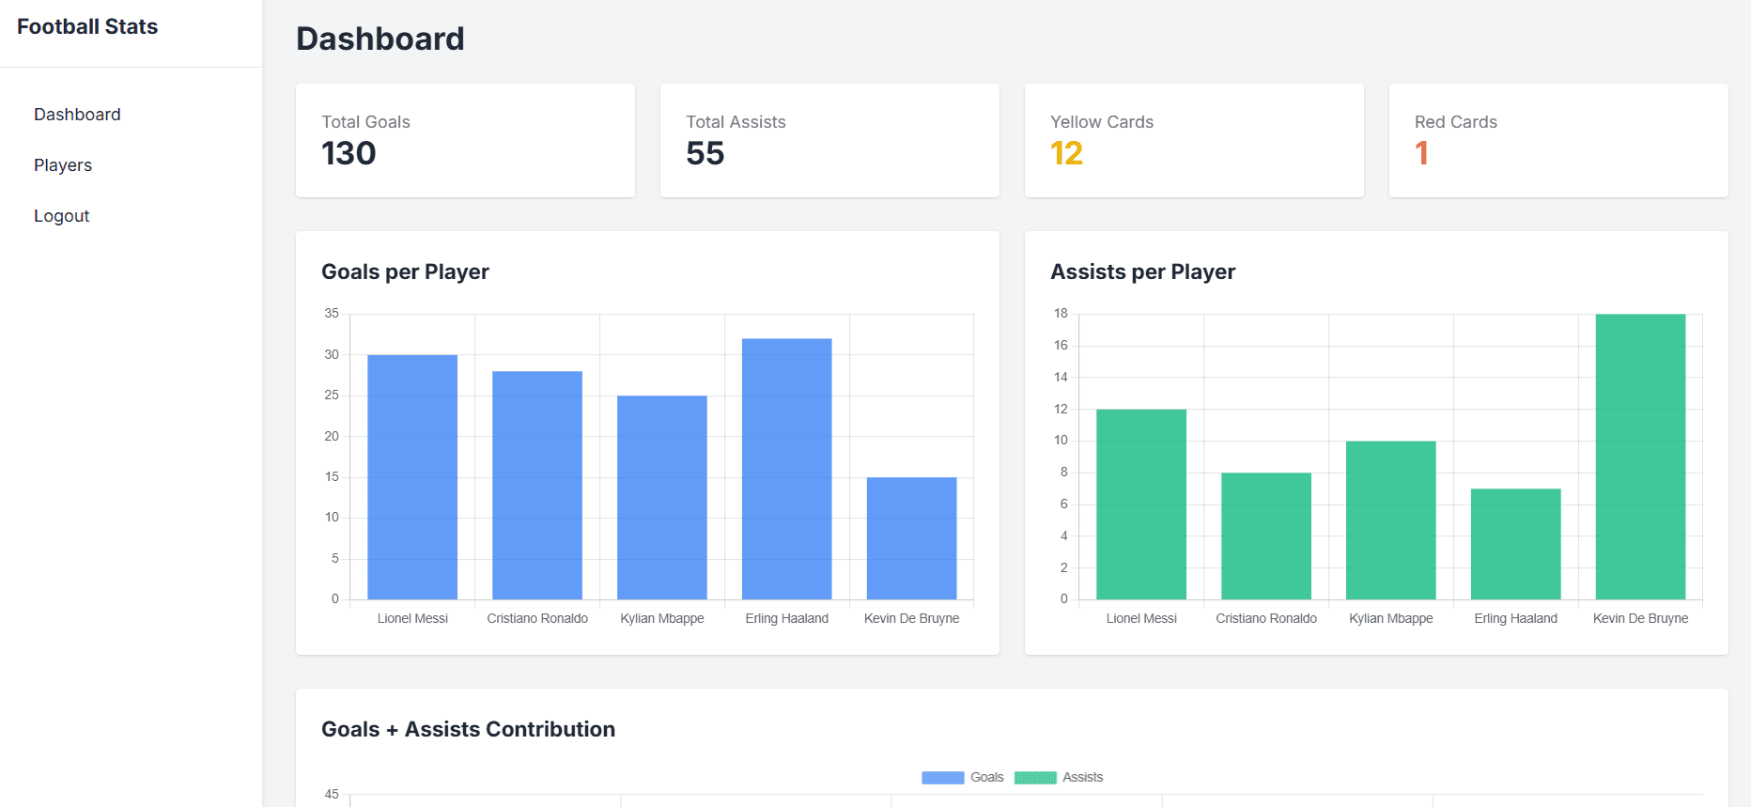The image size is (1751, 807).
Task: Click the Football Stats logo title
Action: (87, 26)
